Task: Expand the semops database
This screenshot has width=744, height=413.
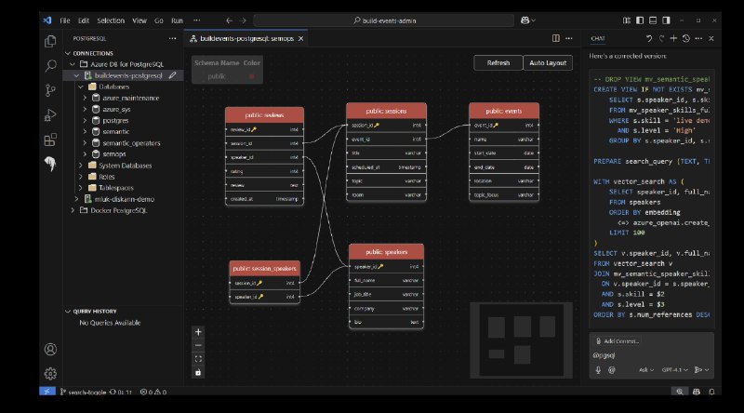Action: tap(85, 154)
